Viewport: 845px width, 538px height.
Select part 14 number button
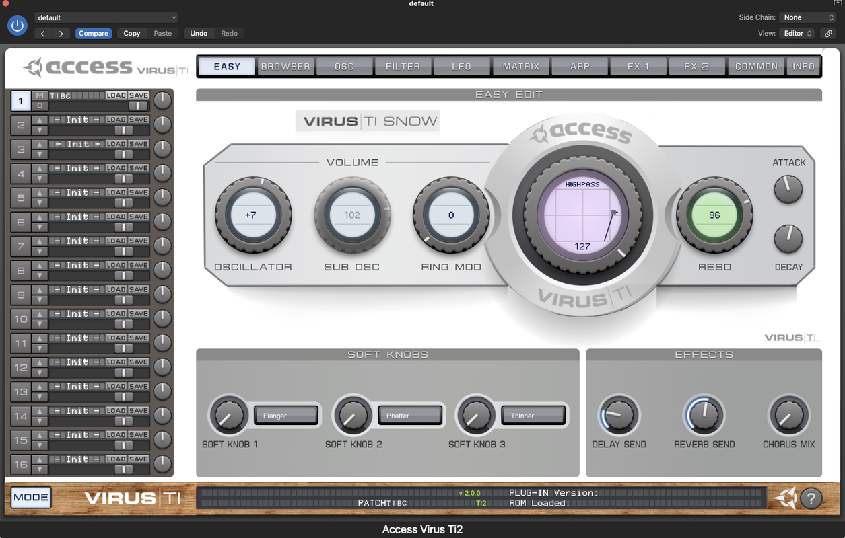pyautogui.click(x=21, y=416)
